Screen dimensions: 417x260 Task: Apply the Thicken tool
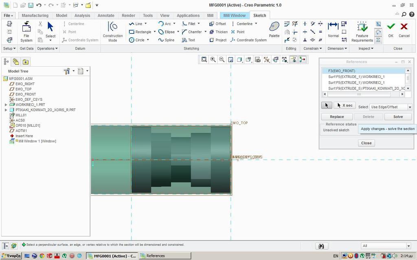click(x=218, y=32)
